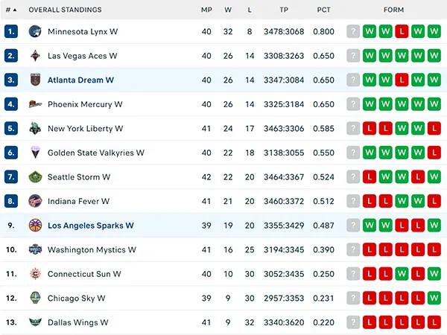Click the Golden State Valkyries logo
Screen dimensions: 447x335
(35, 153)
